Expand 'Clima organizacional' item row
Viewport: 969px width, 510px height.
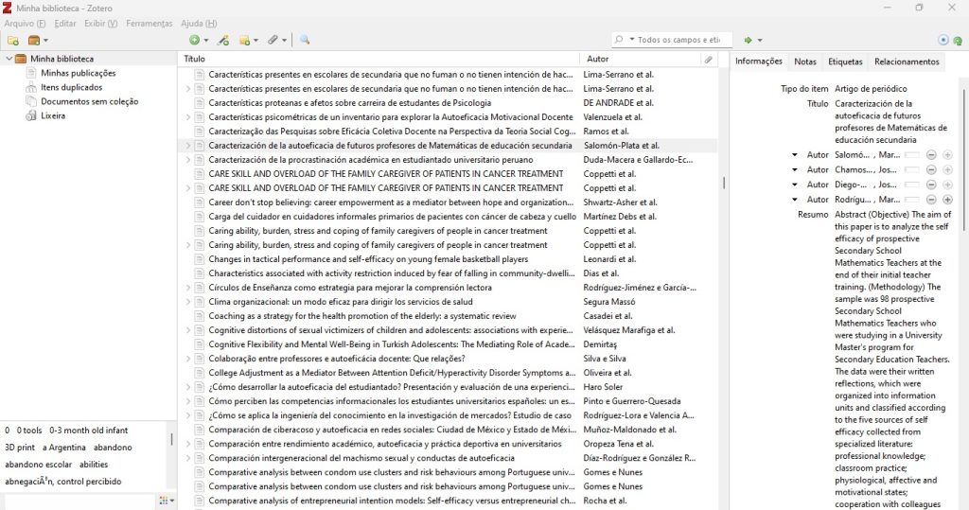[188, 302]
